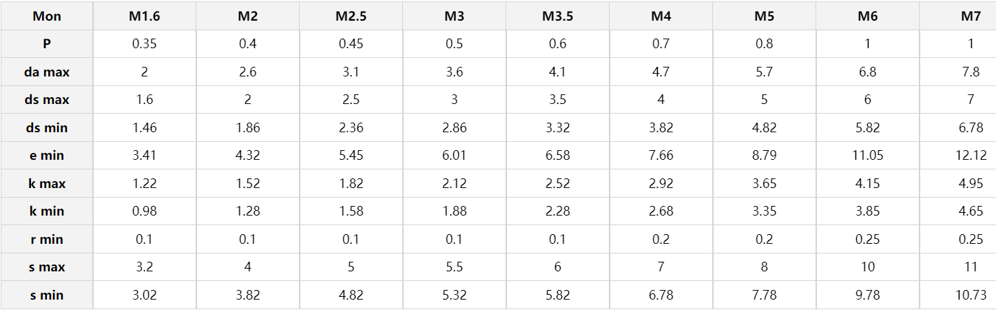Select the 10.73 value cell
This screenshot has height=312, width=996.
click(x=971, y=295)
